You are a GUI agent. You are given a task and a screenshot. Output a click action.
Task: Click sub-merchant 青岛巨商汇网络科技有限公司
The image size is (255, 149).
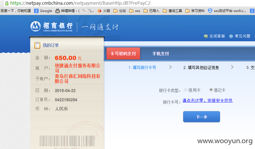[77, 79]
